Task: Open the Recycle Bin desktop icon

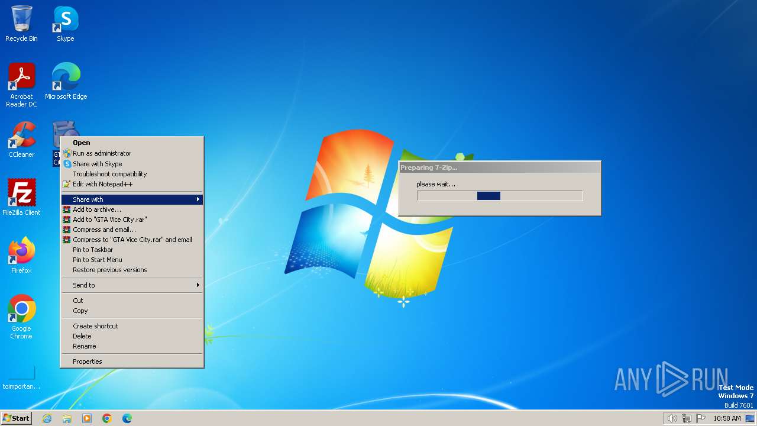Action: pos(21,24)
